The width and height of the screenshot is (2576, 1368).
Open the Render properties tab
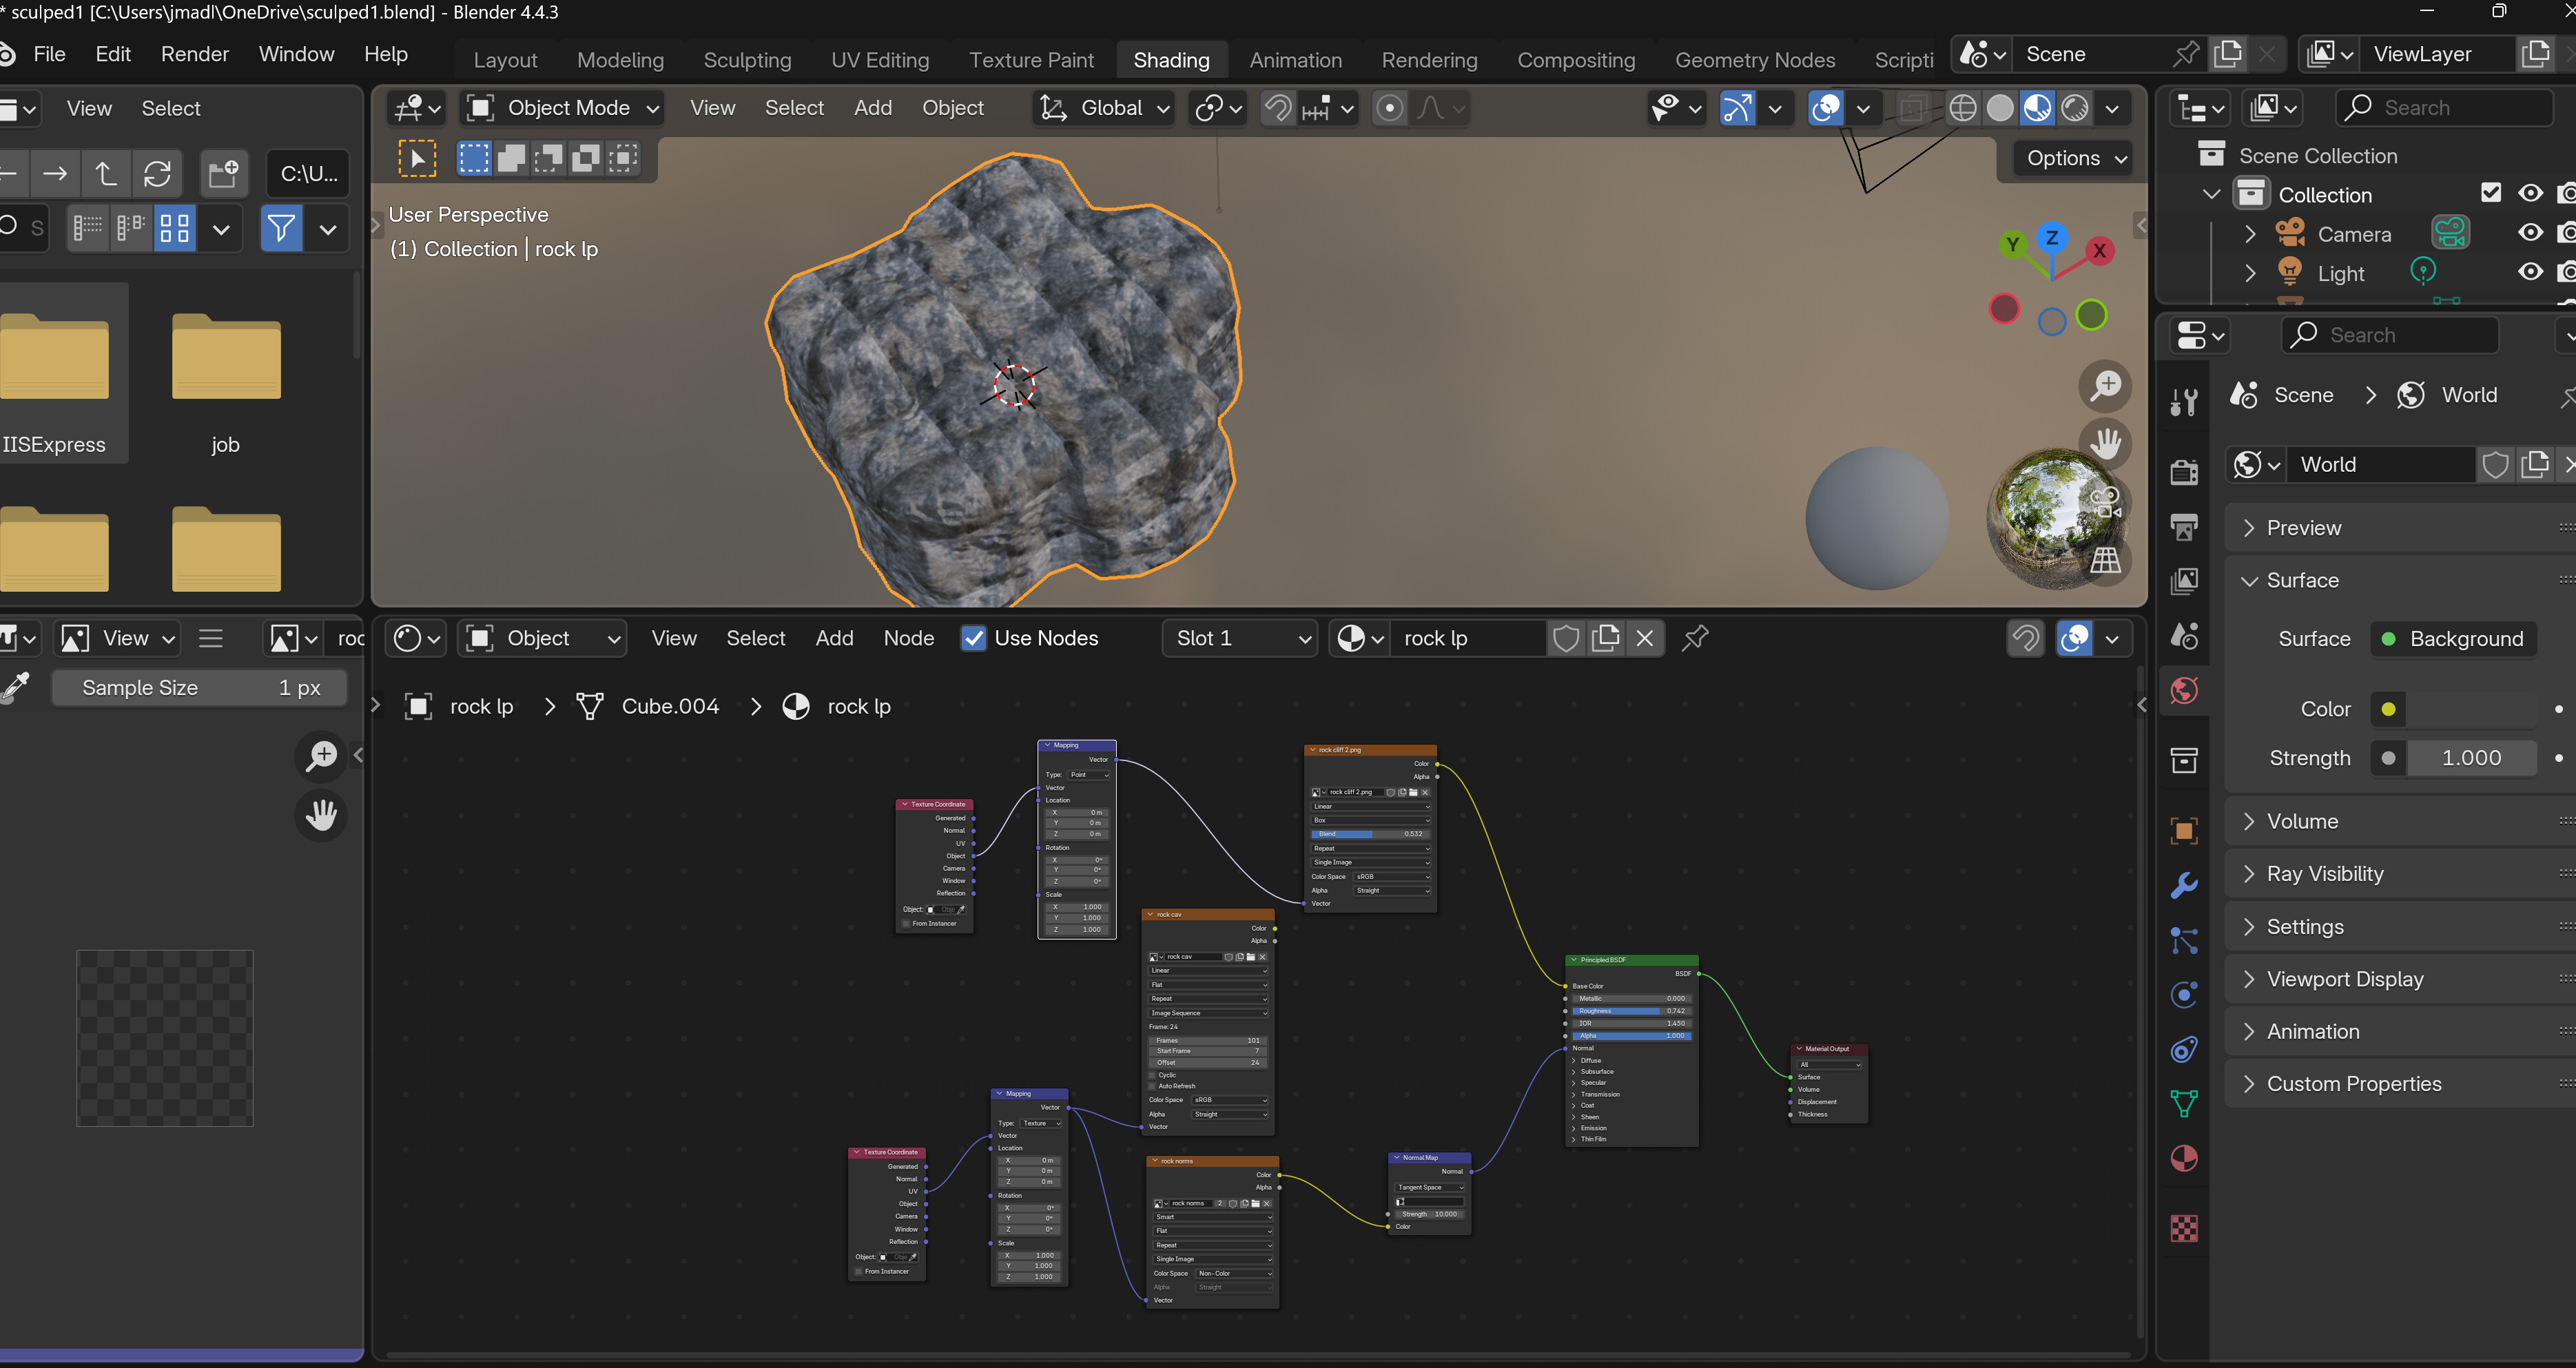2184,471
